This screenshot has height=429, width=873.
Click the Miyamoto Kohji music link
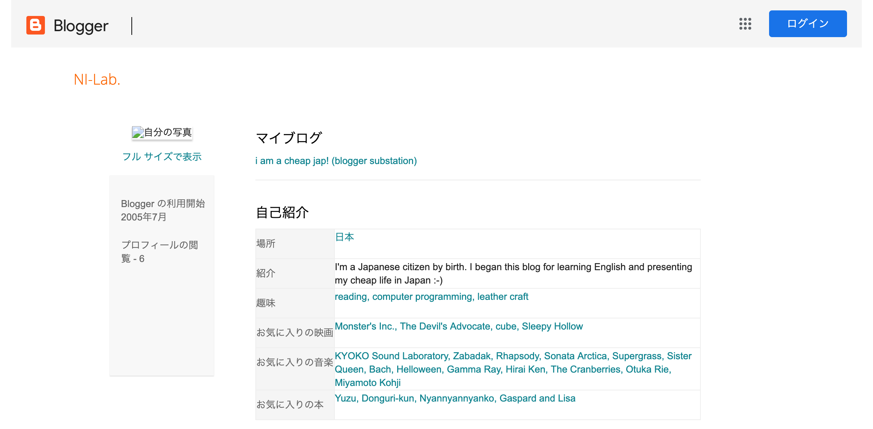368,383
